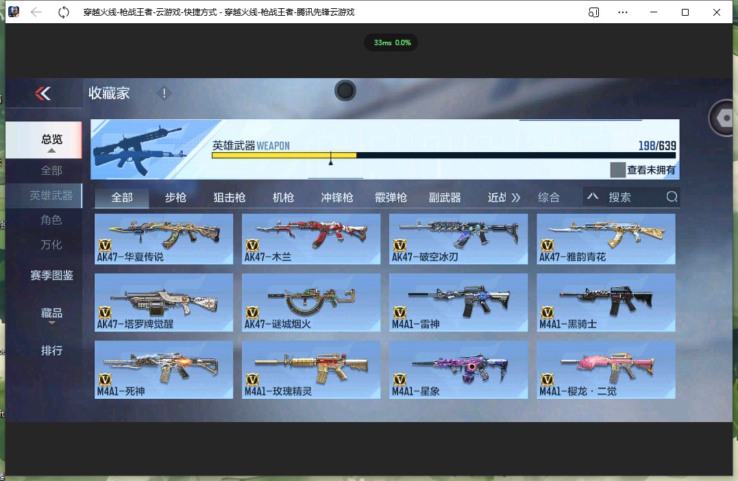
Task: Open the collector info exclamation icon
Action: [164, 93]
